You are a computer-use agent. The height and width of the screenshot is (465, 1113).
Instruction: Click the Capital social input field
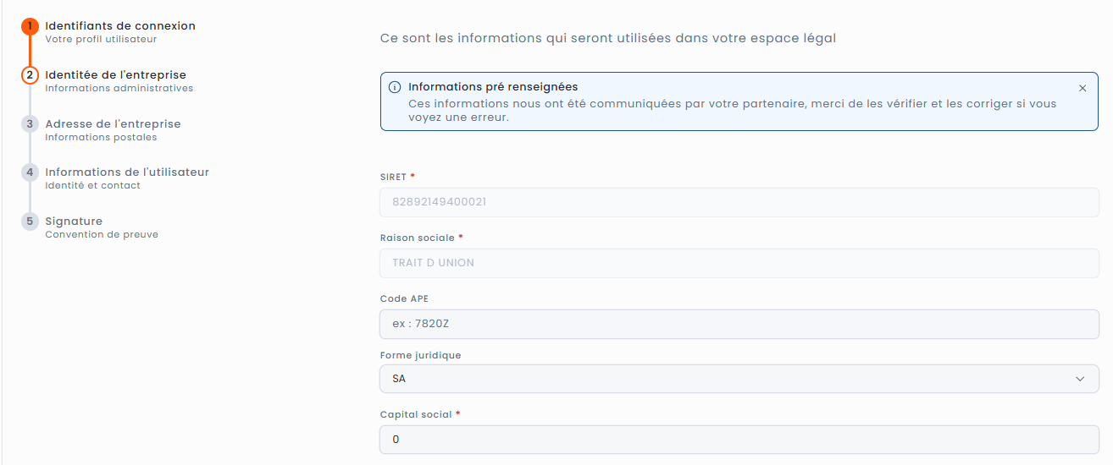[x=739, y=440]
